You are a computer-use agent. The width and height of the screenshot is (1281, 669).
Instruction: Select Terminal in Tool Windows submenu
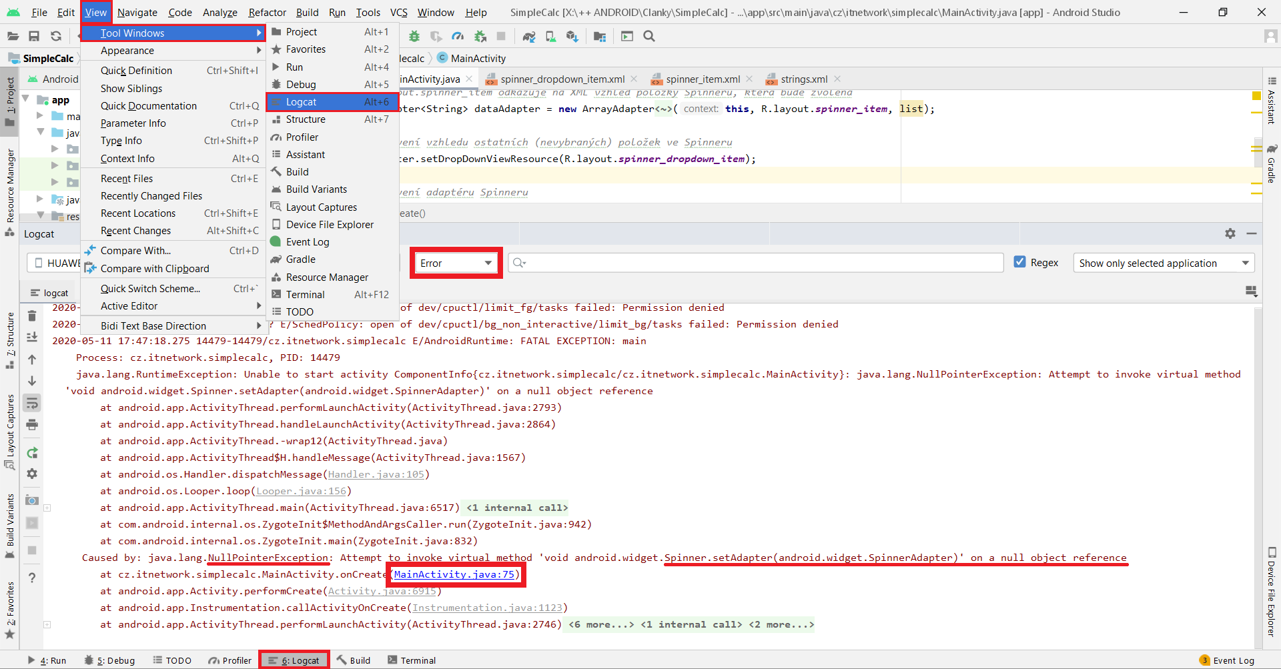pyautogui.click(x=332, y=295)
